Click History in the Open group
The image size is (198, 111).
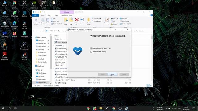[x=114, y=24]
